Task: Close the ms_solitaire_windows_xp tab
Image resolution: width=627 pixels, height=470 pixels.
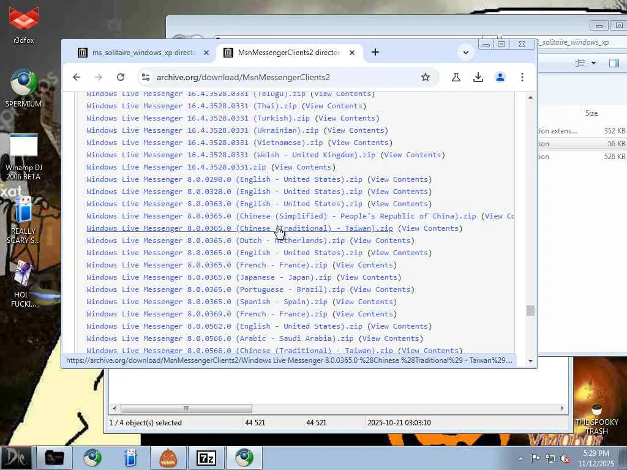Action: pyautogui.click(x=206, y=53)
